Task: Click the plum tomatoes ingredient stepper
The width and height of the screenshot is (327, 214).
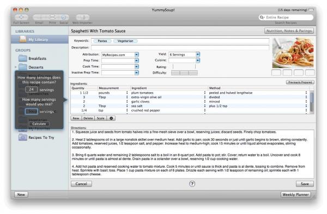Action: point(204,93)
